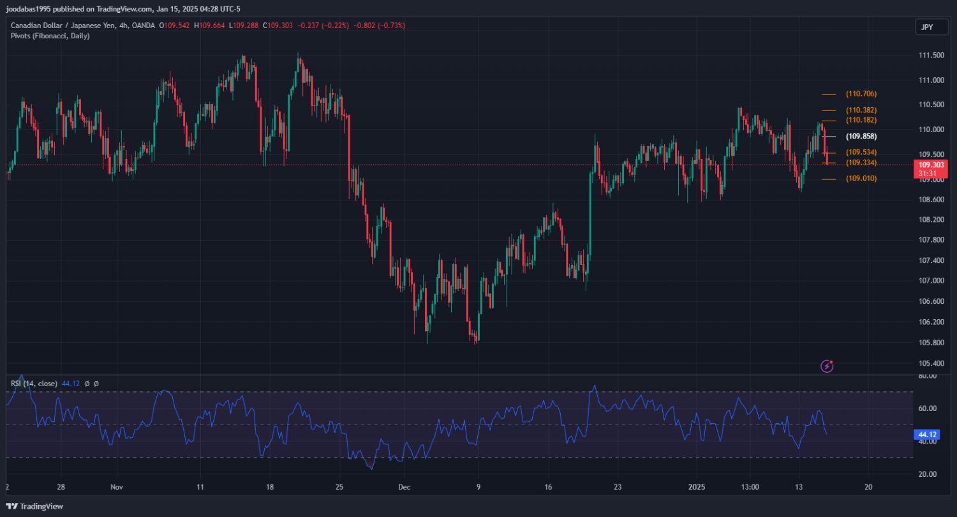
Task: Select the Pivots (Fibonacci, Daily) indicator label
Action: (50, 36)
